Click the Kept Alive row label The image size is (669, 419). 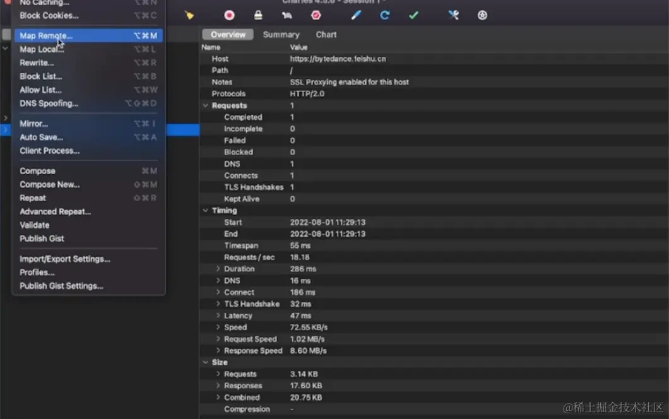click(242, 199)
